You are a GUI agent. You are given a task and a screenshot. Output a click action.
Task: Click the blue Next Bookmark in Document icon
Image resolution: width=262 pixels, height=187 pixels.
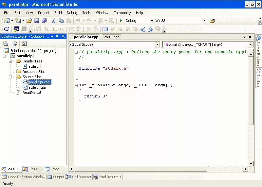point(150,29)
